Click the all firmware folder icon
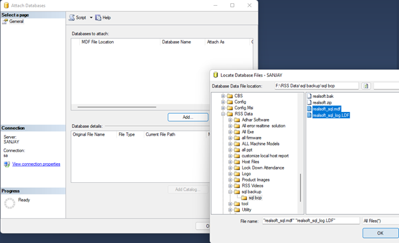The image size is (399, 243). coord(237,138)
